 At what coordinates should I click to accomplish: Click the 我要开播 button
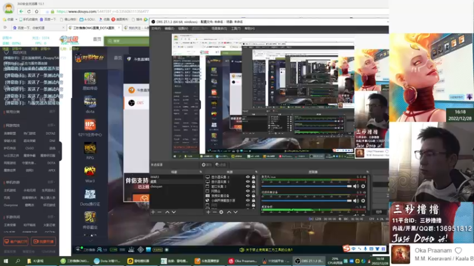[43, 242]
